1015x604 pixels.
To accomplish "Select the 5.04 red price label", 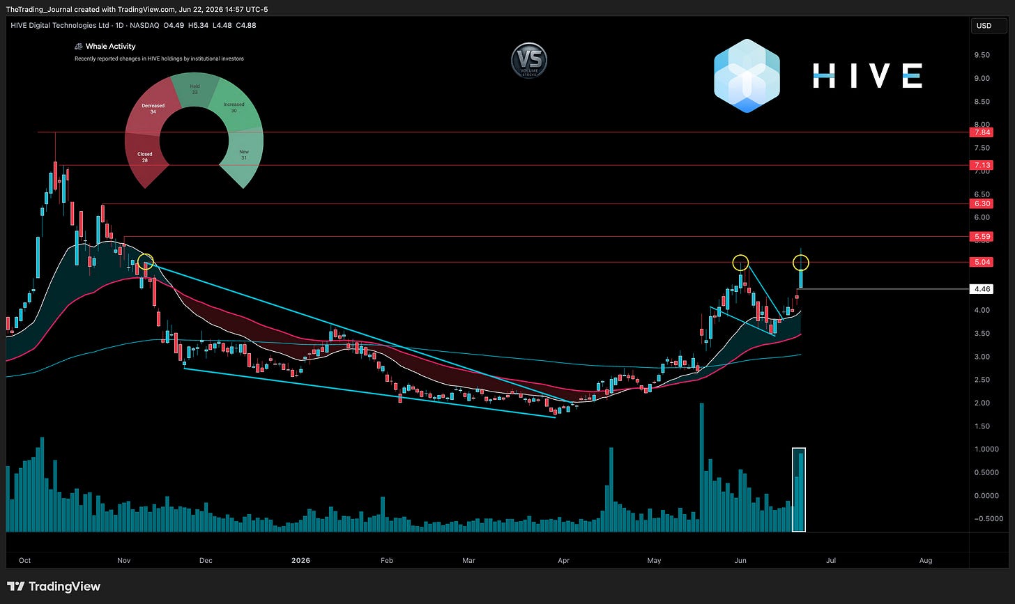I will [981, 262].
